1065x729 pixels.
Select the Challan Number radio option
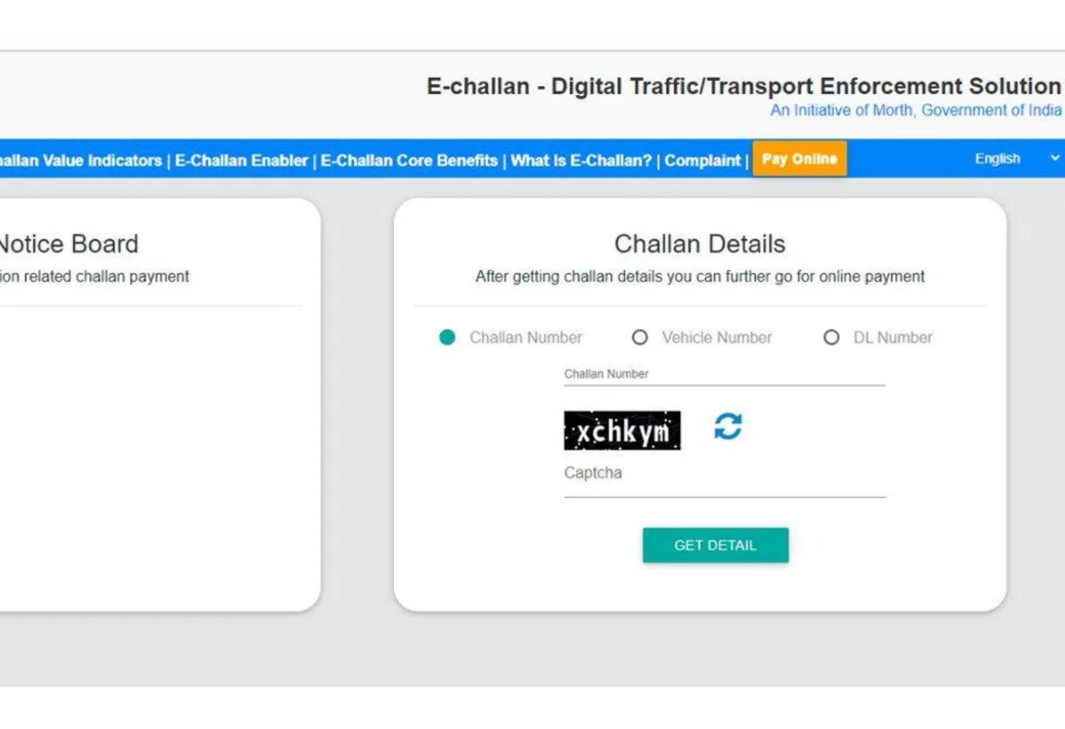click(x=447, y=338)
